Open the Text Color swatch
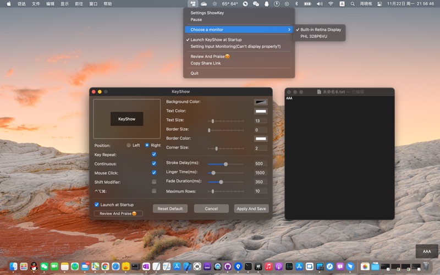This screenshot has width=440, height=275. [x=261, y=111]
